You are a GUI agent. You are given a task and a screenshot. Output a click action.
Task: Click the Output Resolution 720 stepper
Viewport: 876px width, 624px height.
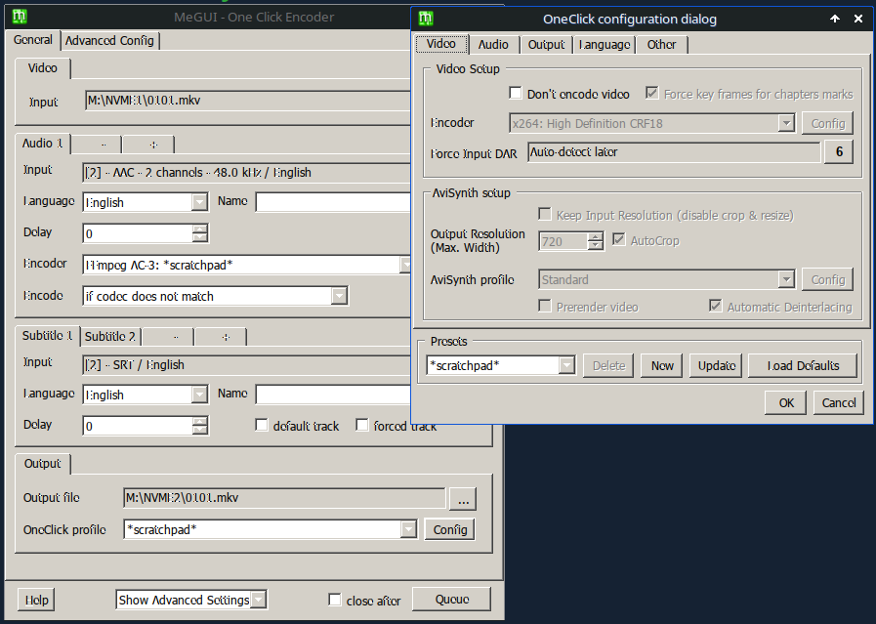(596, 241)
